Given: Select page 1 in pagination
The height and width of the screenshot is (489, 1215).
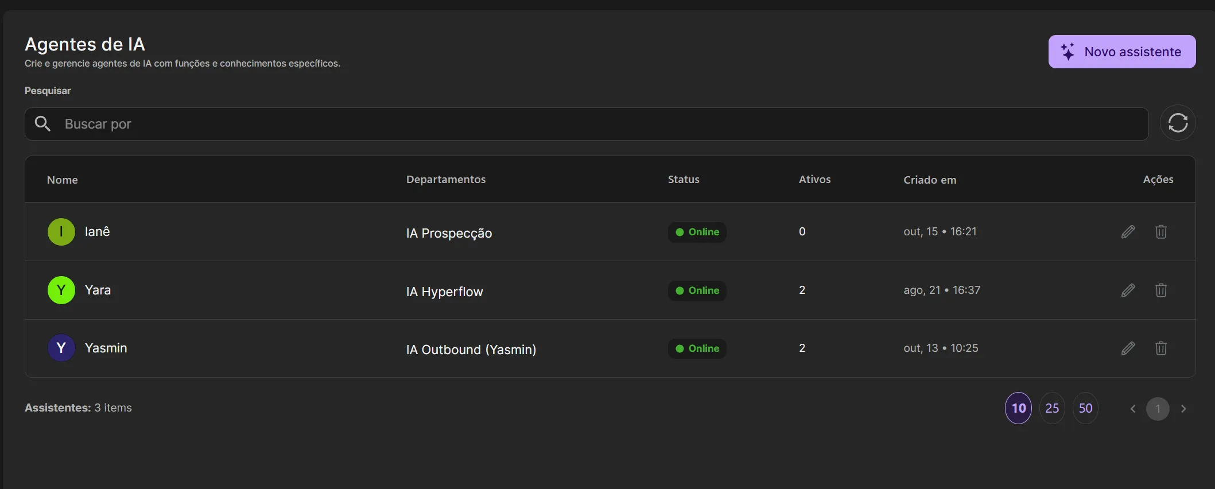Looking at the screenshot, I should tap(1158, 409).
